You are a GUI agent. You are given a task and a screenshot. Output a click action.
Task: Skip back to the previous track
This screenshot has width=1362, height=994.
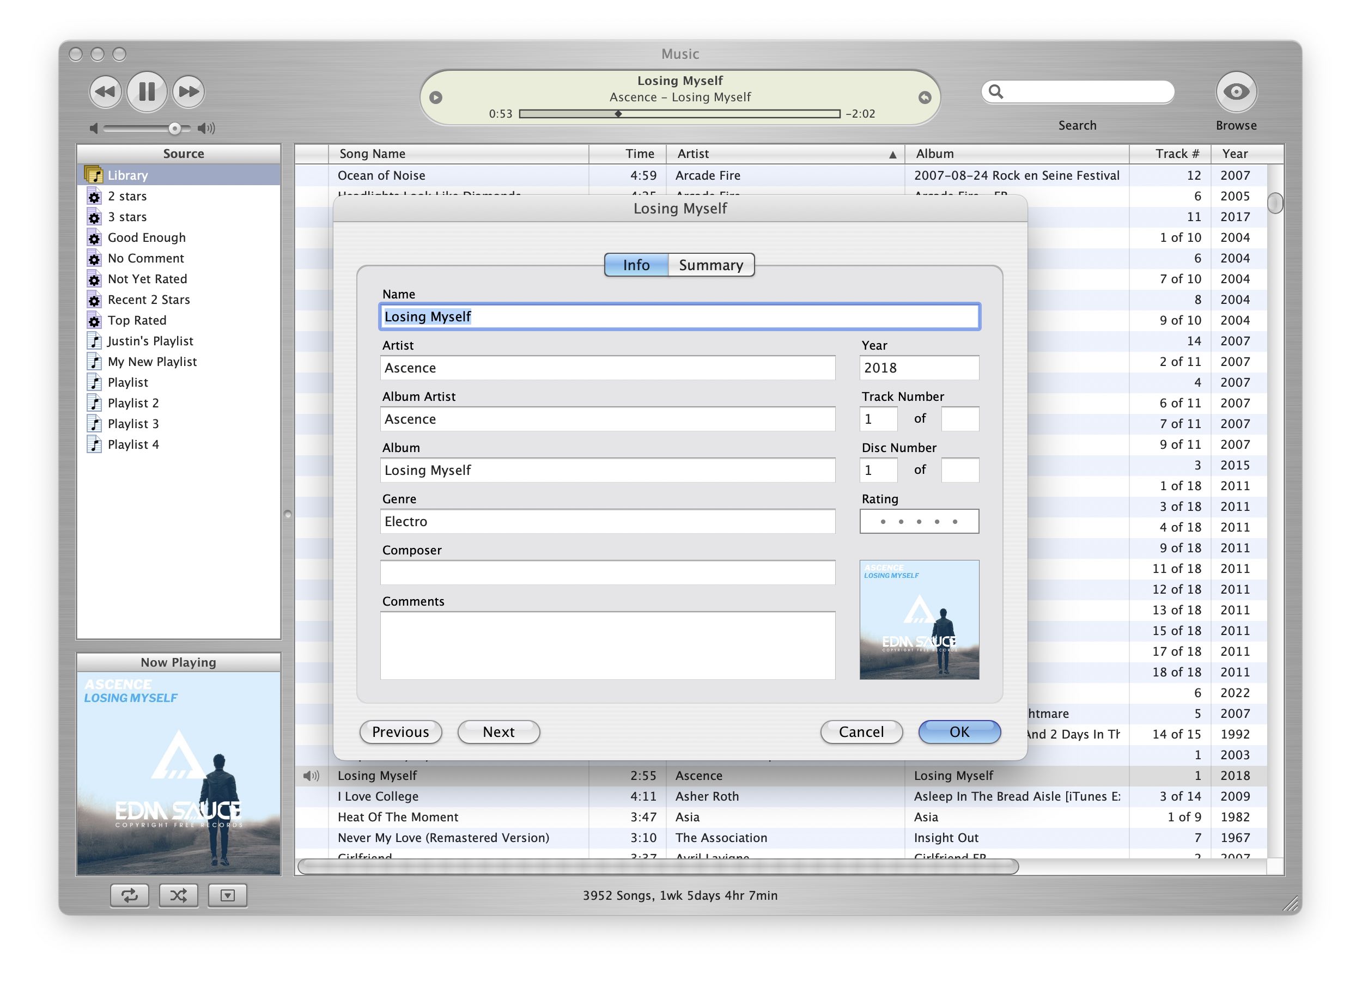tap(105, 92)
